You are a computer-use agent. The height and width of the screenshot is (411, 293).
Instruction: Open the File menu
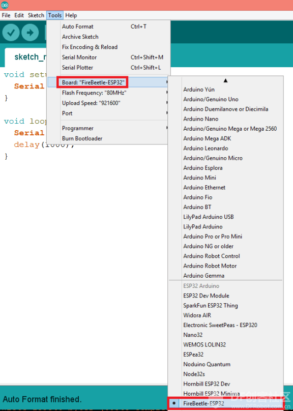6,15
